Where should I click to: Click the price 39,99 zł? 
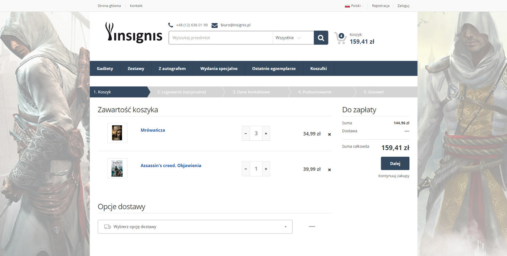pos(312,169)
